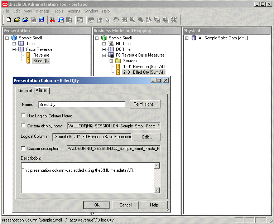Click the Cut scissors icon

pos(52,20)
